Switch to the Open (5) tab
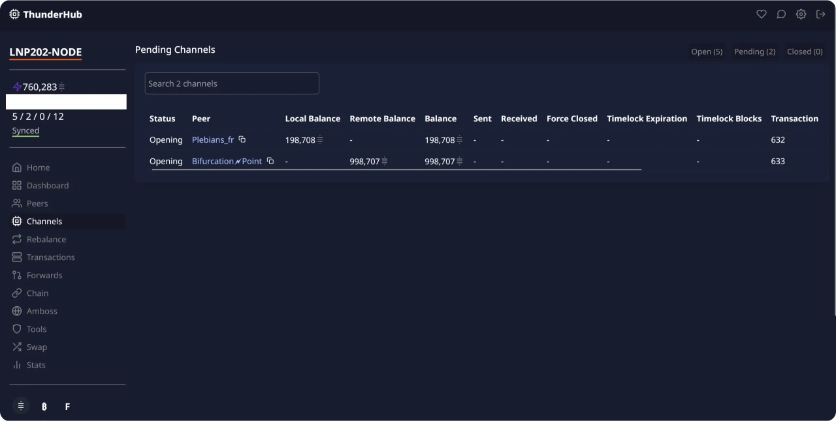Viewport: 836px width, 421px height. 707,51
